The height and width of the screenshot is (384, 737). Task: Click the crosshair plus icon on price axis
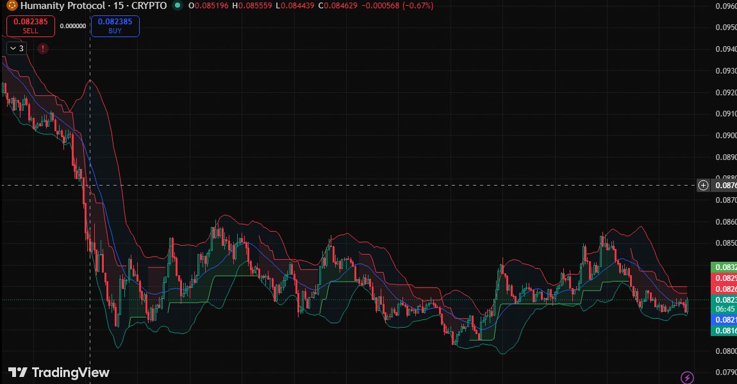(703, 186)
